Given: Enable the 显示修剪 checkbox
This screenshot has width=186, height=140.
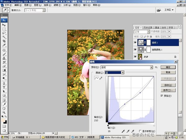Looking at the screenshot, I should click(140, 131).
